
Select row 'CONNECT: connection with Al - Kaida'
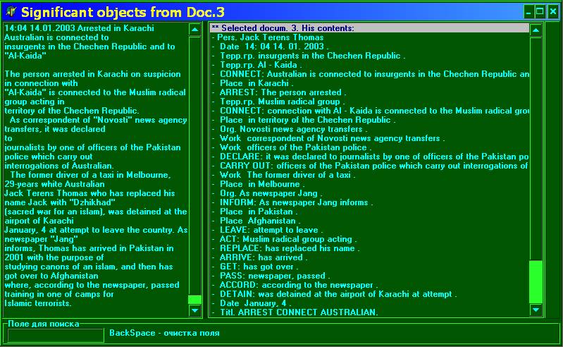pyautogui.click(x=369, y=111)
